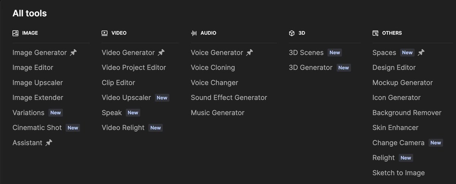The width and height of the screenshot is (456, 184).
Task: Open the Image Extender tool
Action: [38, 98]
